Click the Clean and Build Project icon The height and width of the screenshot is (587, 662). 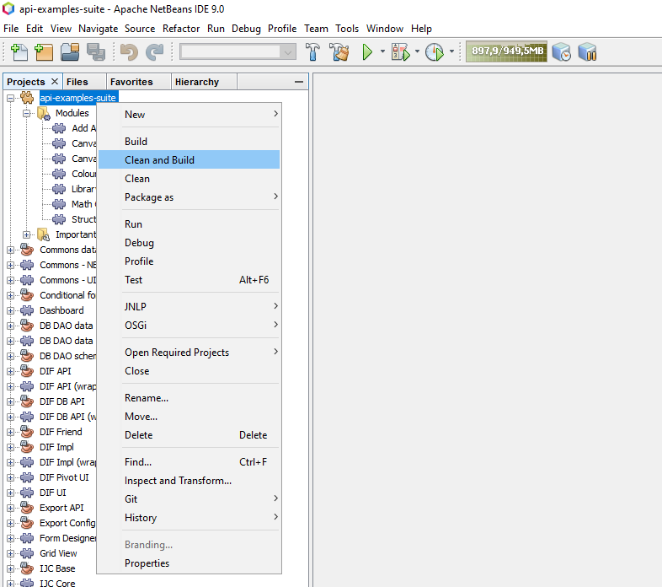pos(339,52)
